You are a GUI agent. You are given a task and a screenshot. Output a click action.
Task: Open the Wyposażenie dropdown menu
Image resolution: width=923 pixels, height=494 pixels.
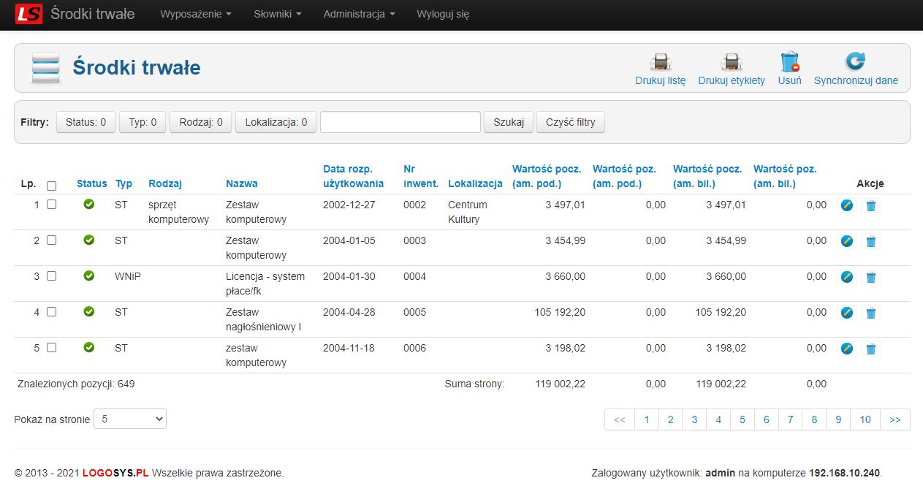pos(195,14)
